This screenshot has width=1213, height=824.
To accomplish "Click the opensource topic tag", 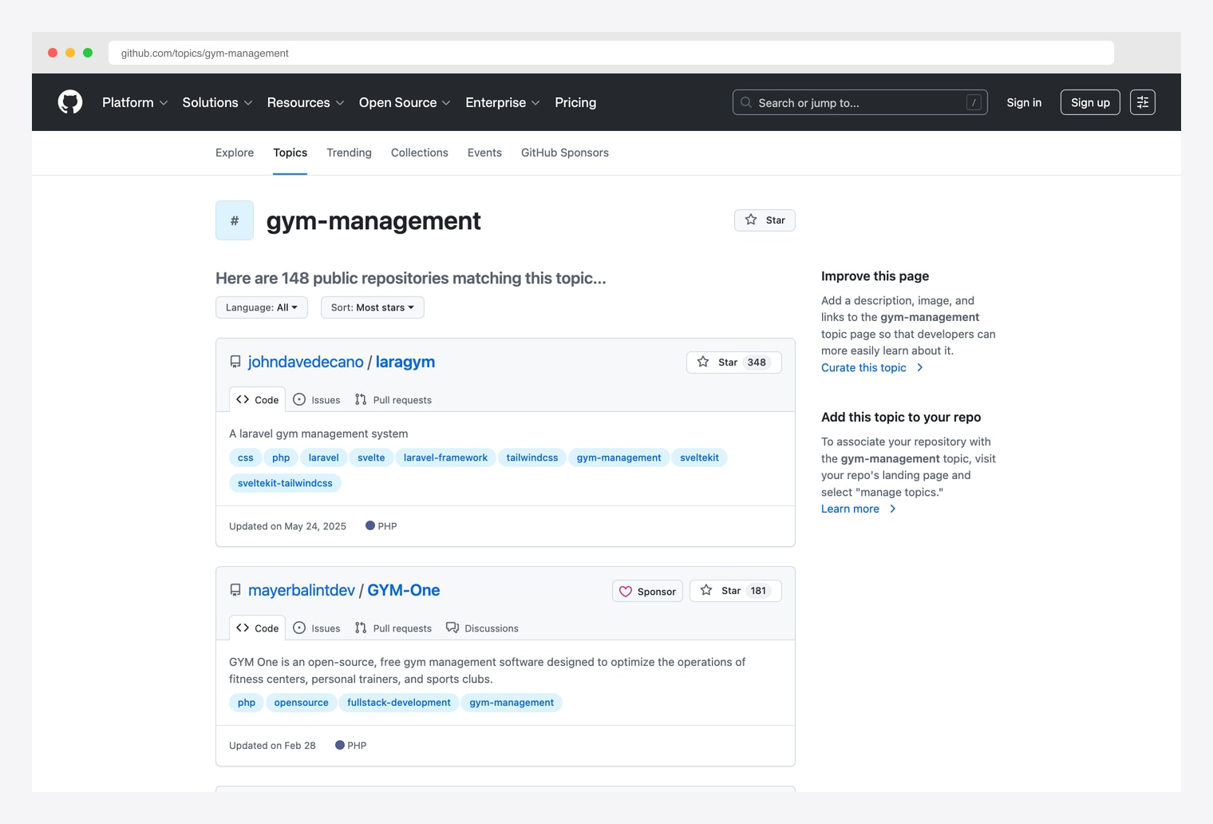I will [x=302, y=703].
